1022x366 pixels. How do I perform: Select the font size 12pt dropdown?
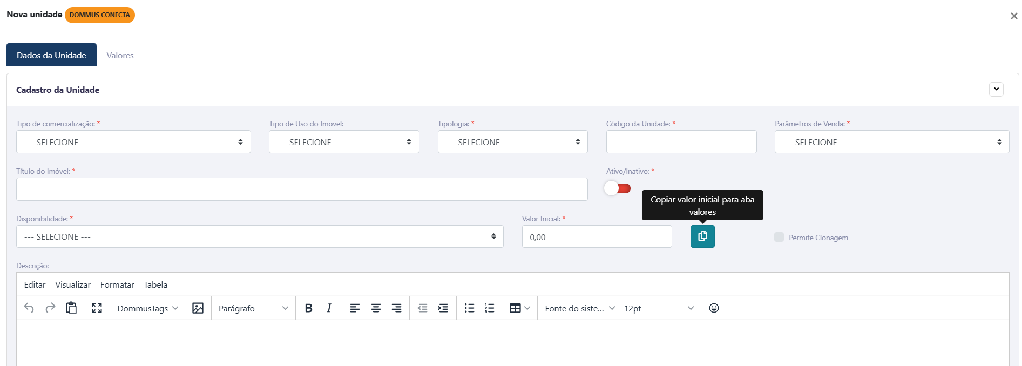coord(659,308)
